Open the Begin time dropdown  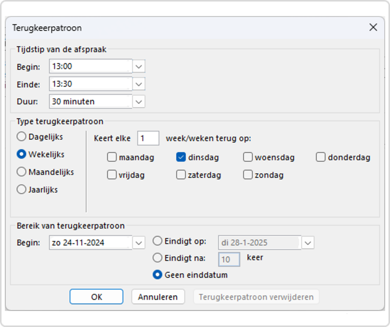click(139, 66)
